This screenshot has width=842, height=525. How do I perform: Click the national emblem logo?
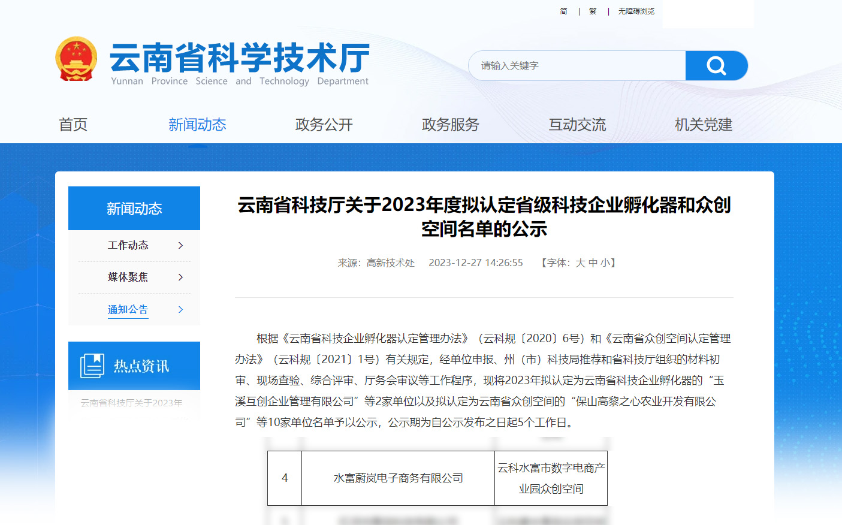tap(76, 59)
